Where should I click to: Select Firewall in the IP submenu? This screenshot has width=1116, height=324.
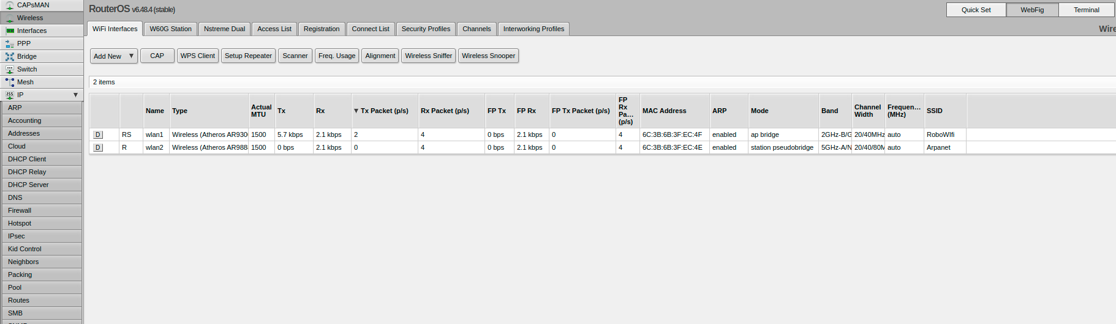[20, 210]
